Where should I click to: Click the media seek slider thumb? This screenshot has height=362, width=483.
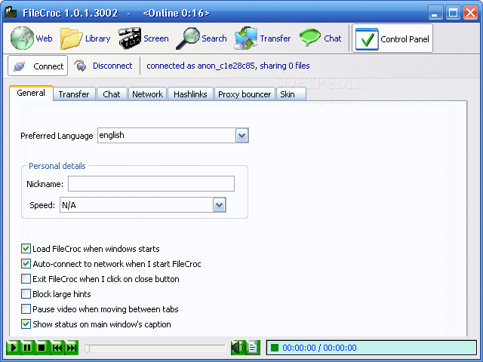click(88, 348)
